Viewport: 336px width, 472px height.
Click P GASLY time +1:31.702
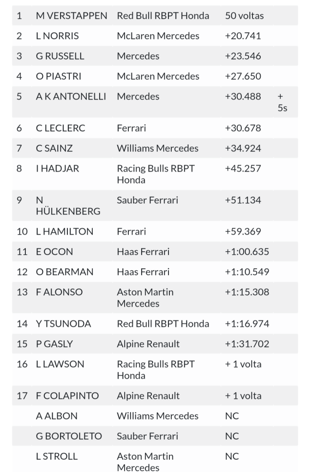[247, 344]
